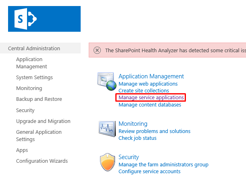Image resolution: width=246 pixels, height=178 pixels.
Task: Dismiss the Health Analyzer alert X icon
Action: pyautogui.click(x=97, y=50)
